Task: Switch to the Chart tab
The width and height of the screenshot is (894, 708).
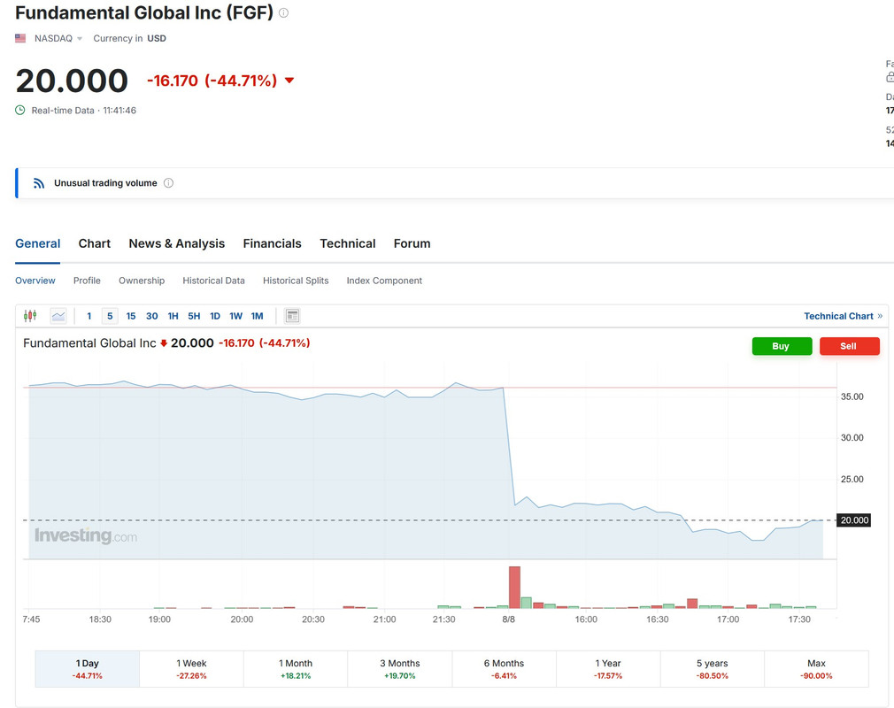Action: point(95,243)
